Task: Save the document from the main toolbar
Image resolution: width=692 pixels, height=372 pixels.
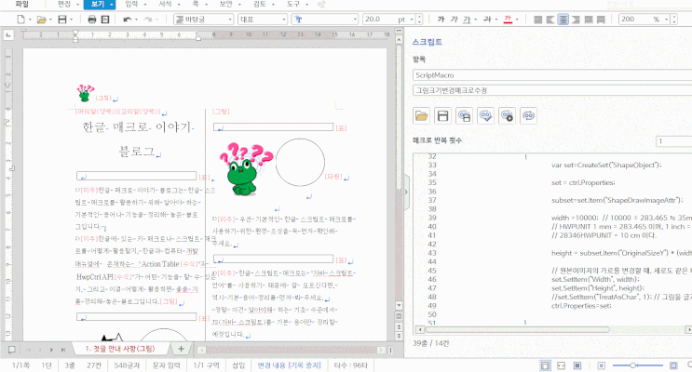Action: coord(62,20)
